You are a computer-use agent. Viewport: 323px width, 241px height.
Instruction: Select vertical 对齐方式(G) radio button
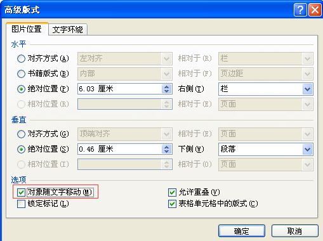pos(21,134)
